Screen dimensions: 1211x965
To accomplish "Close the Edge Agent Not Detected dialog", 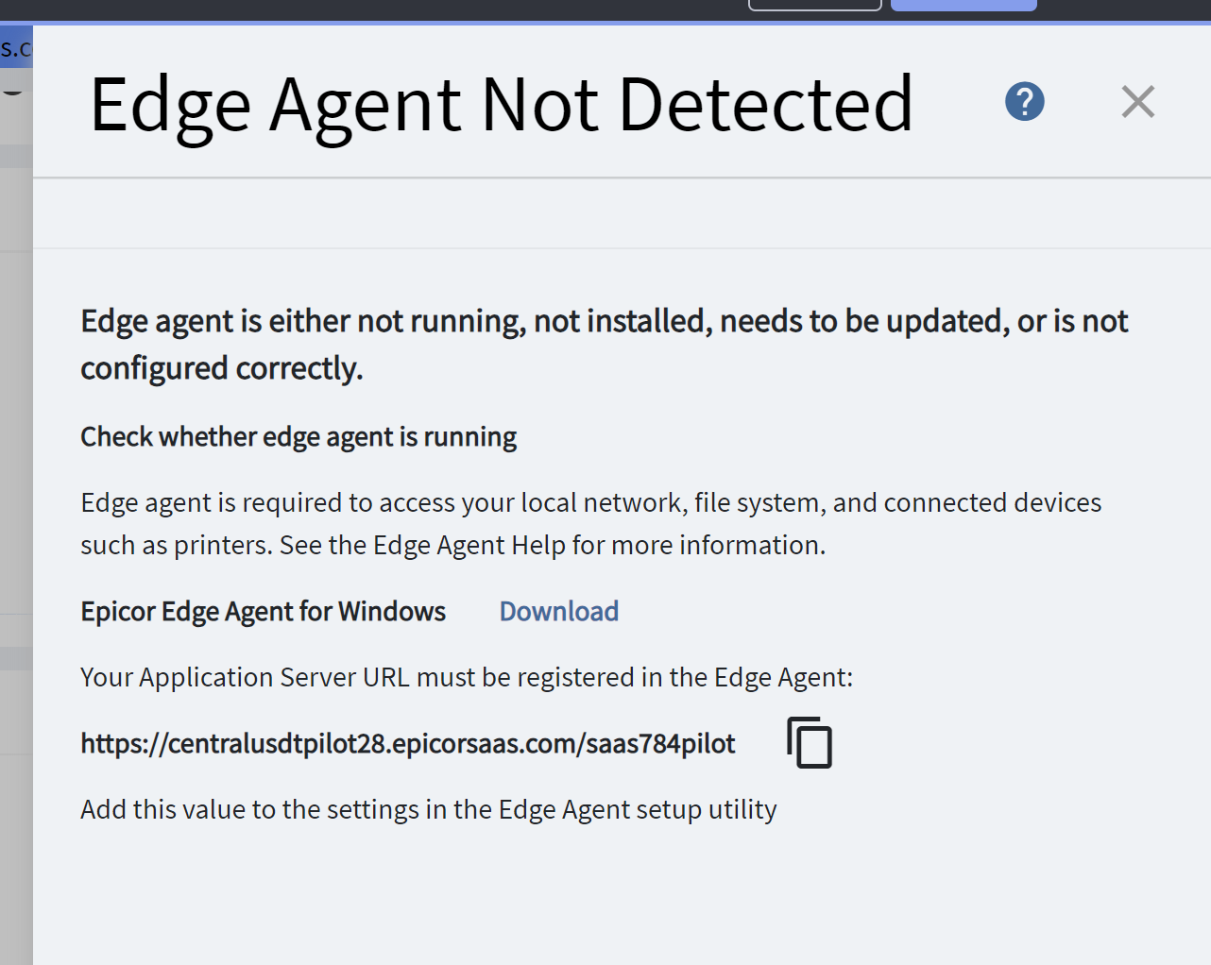I will pyautogui.click(x=1137, y=101).
